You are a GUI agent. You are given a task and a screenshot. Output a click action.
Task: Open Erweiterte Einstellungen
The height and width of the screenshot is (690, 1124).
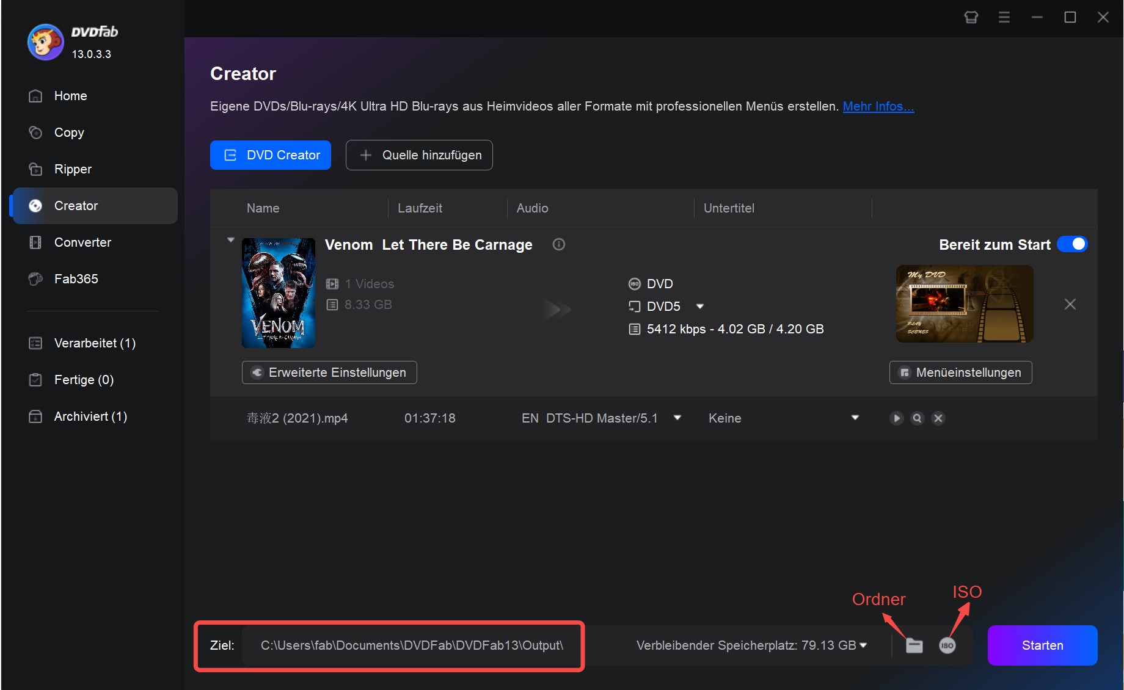(329, 372)
